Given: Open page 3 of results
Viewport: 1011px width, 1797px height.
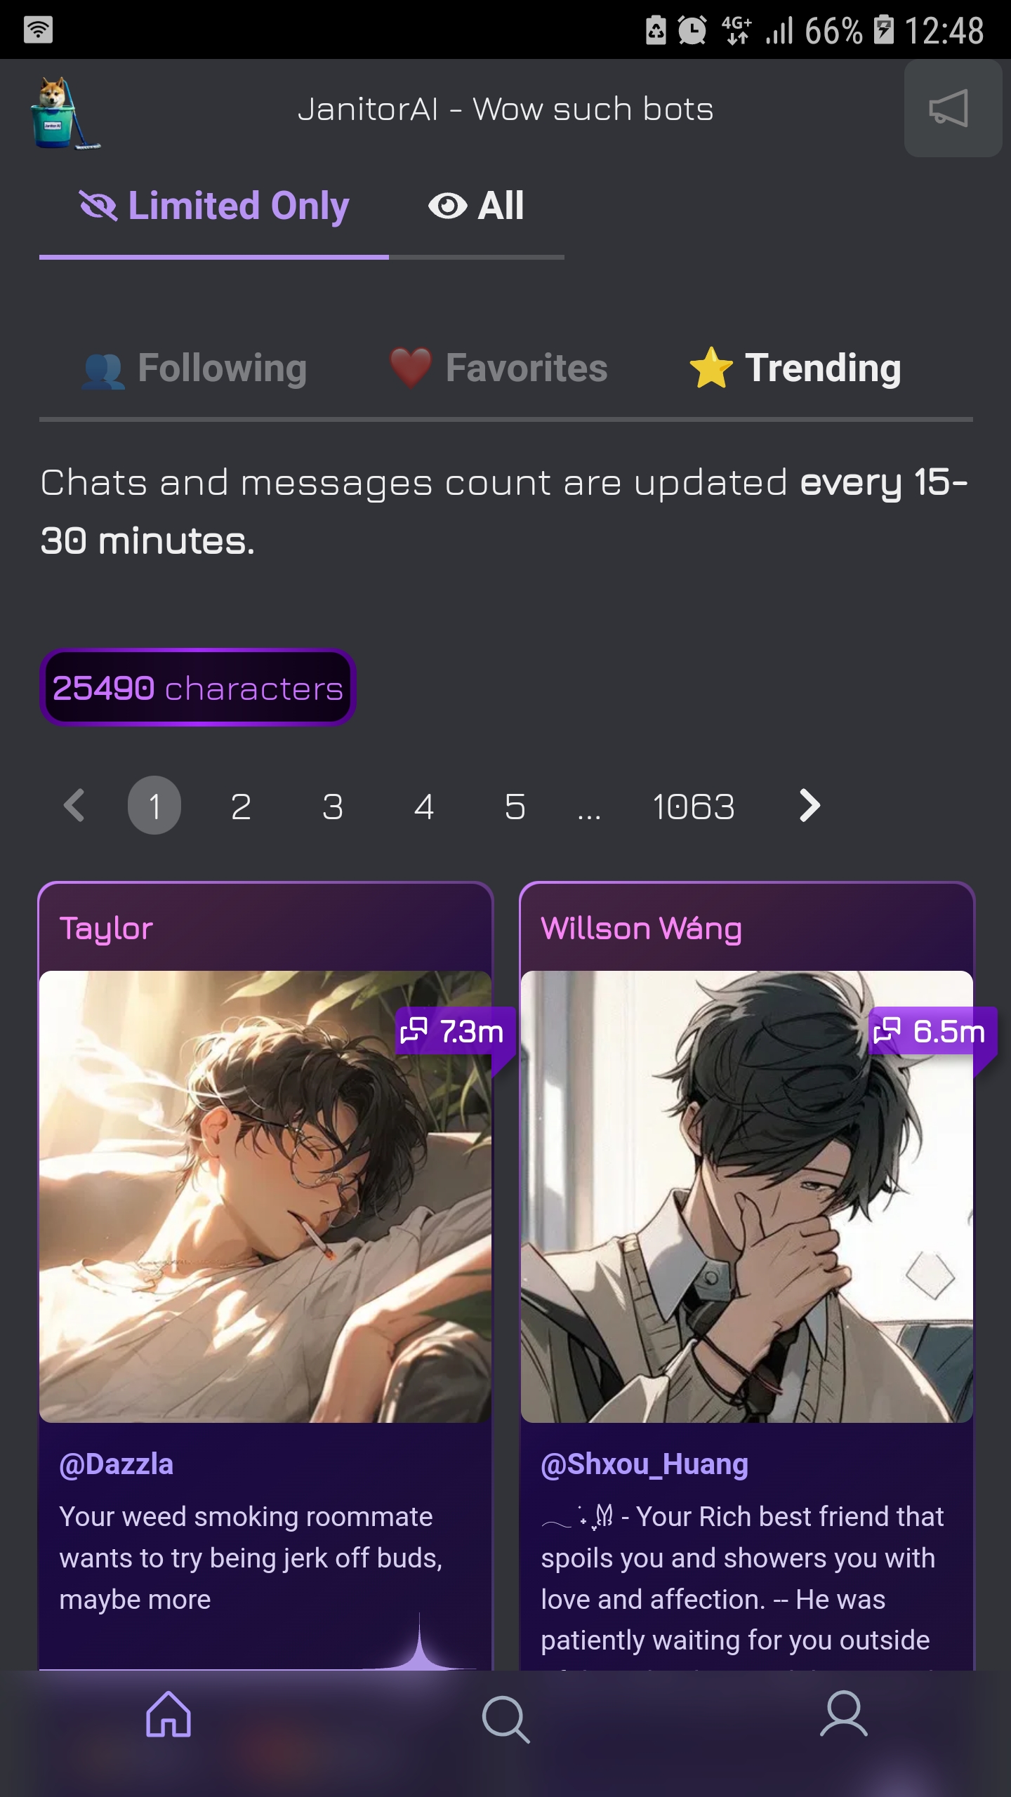Looking at the screenshot, I should click(x=333, y=806).
